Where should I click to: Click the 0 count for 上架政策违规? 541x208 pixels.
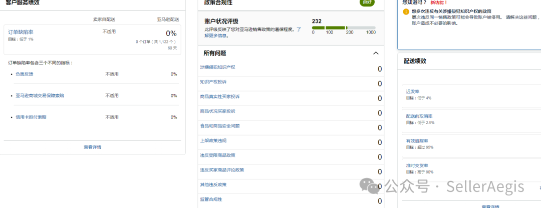(x=380, y=142)
